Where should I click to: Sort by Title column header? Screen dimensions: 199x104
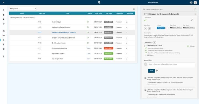pyautogui.click(x=68, y=13)
